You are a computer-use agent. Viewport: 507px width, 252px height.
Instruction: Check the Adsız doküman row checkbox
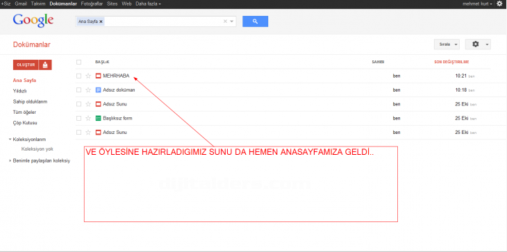tap(78, 90)
